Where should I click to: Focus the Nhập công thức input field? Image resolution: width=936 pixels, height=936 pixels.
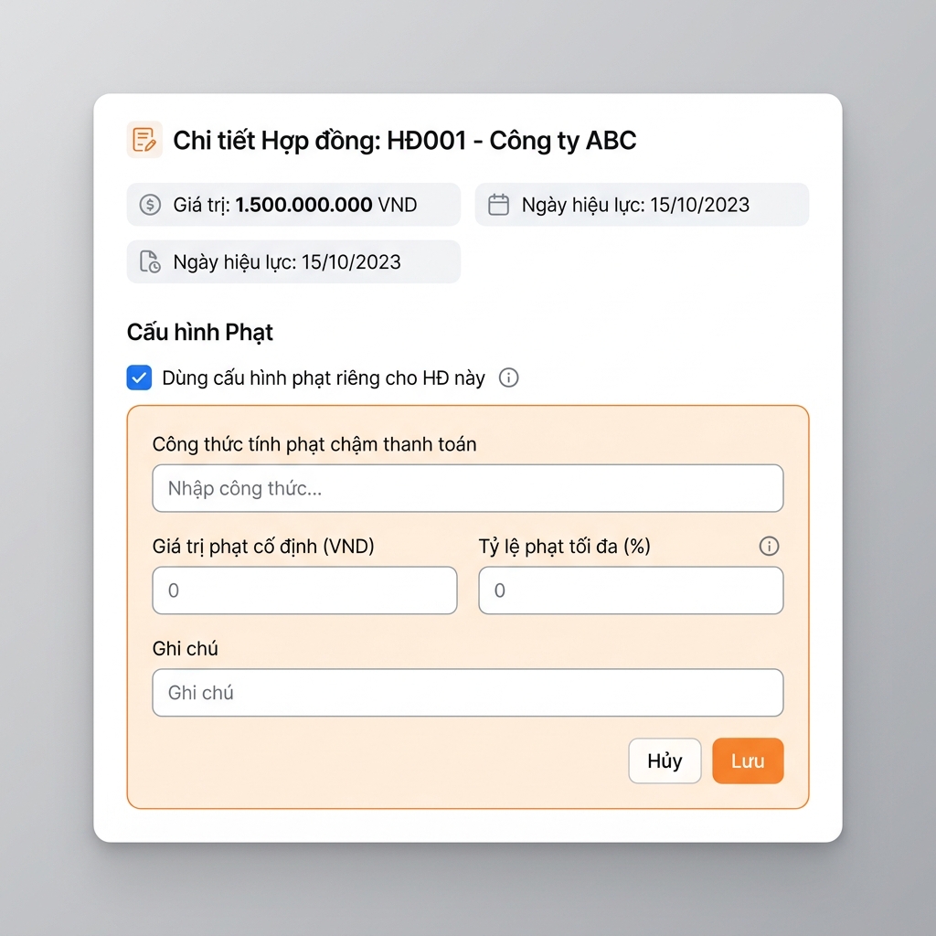point(468,488)
